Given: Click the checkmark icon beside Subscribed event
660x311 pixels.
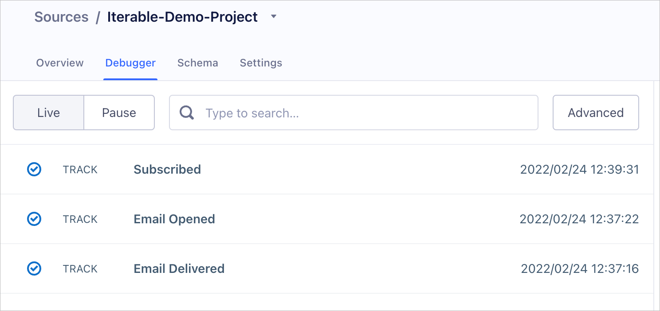Looking at the screenshot, I should click(34, 169).
